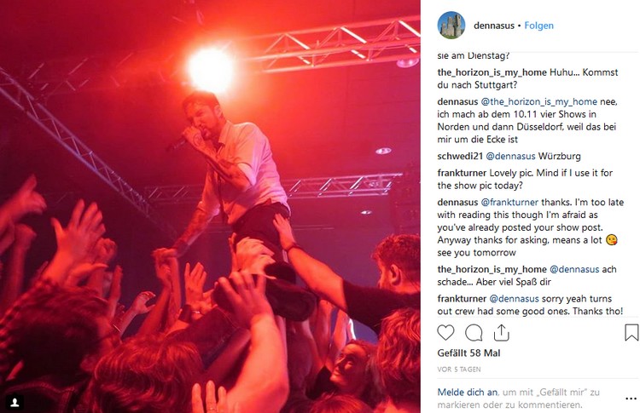Viewport: 640px width, 413px height.
Task: Open the comment speech bubble icon
Action: (474, 332)
